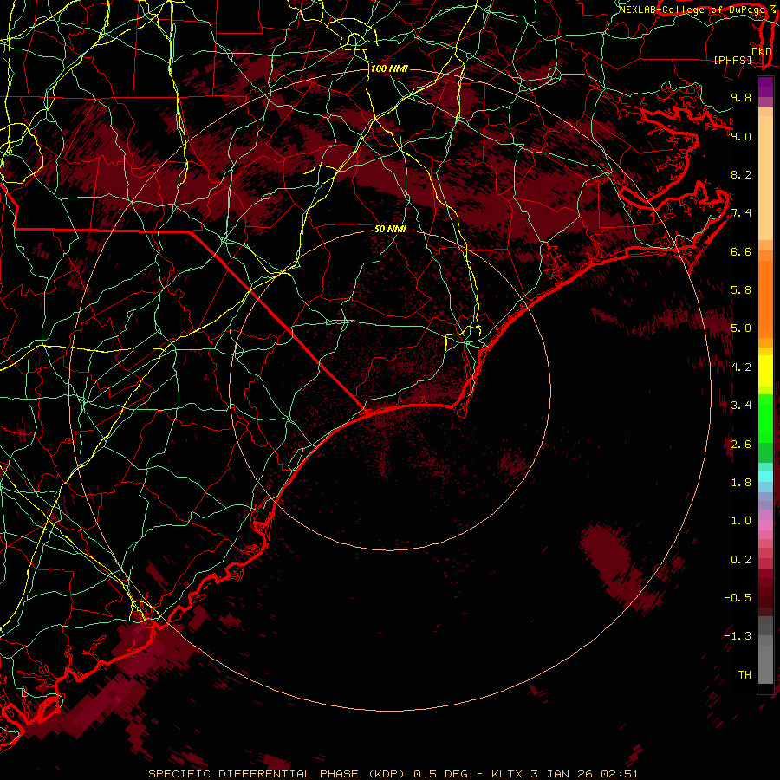Click the "DKD" product code label
This screenshot has width=780, height=780.
click(761, 52)
